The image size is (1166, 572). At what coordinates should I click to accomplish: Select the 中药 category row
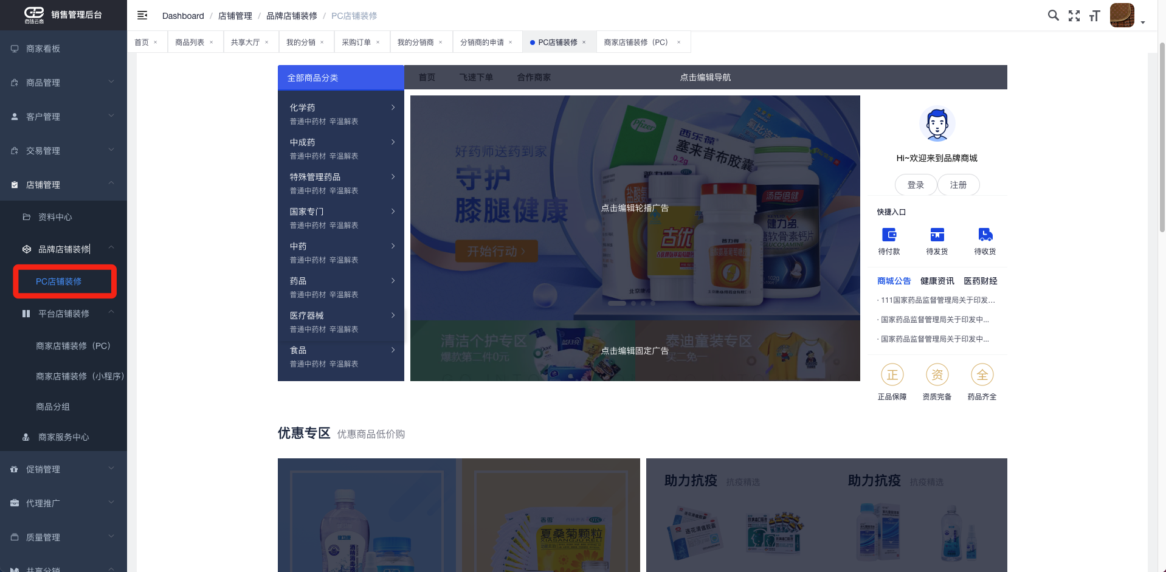(341, 252)
